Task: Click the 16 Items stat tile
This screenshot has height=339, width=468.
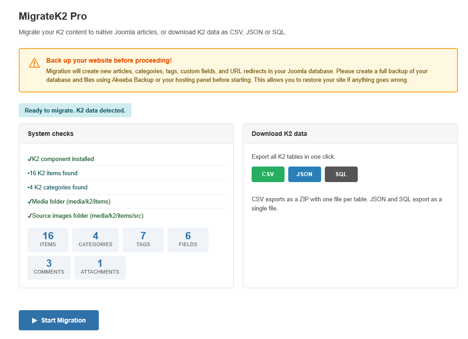Action: click(x=48, y=240)
